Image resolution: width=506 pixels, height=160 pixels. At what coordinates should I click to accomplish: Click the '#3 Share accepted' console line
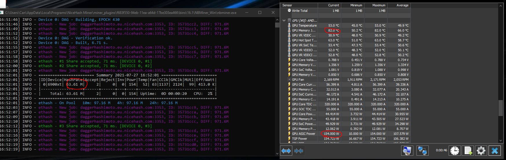pyautogui.click(x=95, y=126)
